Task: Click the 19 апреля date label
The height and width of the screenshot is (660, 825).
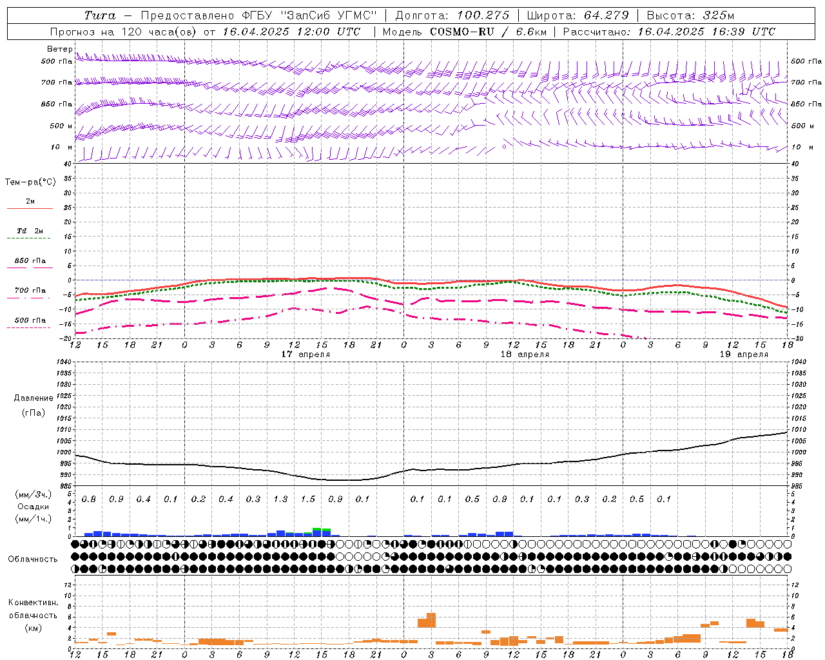Action: pyautogui.click(x=744, y=354)
